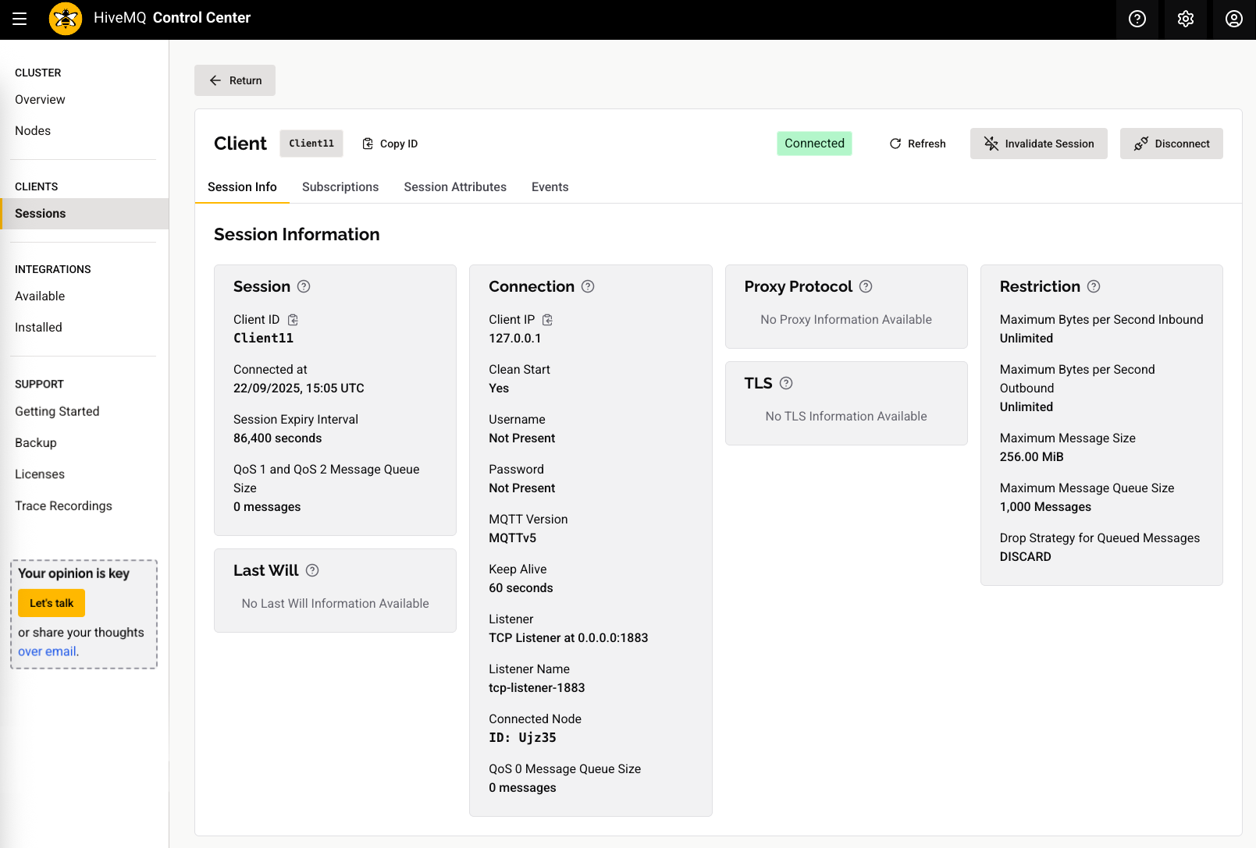Click the ID: Ujz35 connected node value

pos(523,738)
